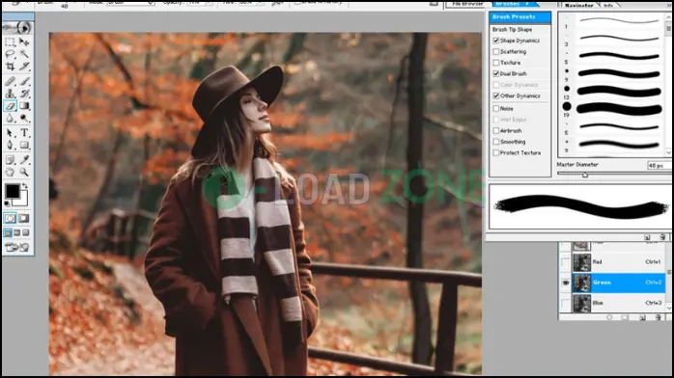674x378 pixels.
Task: Click the background color swatch
Action: point(23,201)
